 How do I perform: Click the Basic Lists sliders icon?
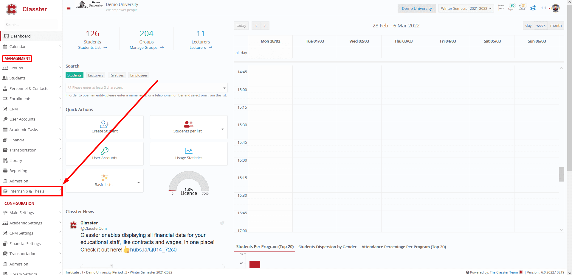[x=105, y=178]
